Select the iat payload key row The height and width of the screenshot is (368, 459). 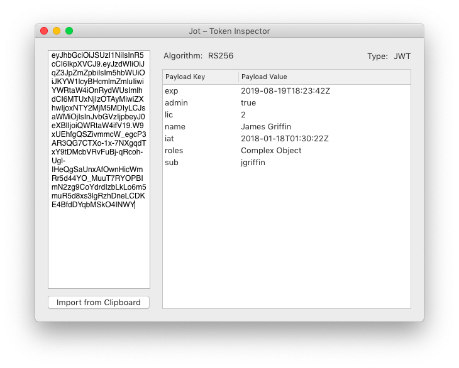coord(169,139)
